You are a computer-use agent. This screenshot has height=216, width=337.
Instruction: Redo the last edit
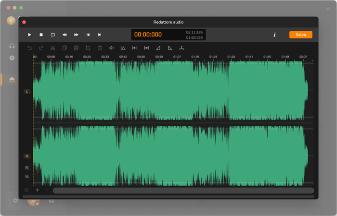click(x=41, y=48)
